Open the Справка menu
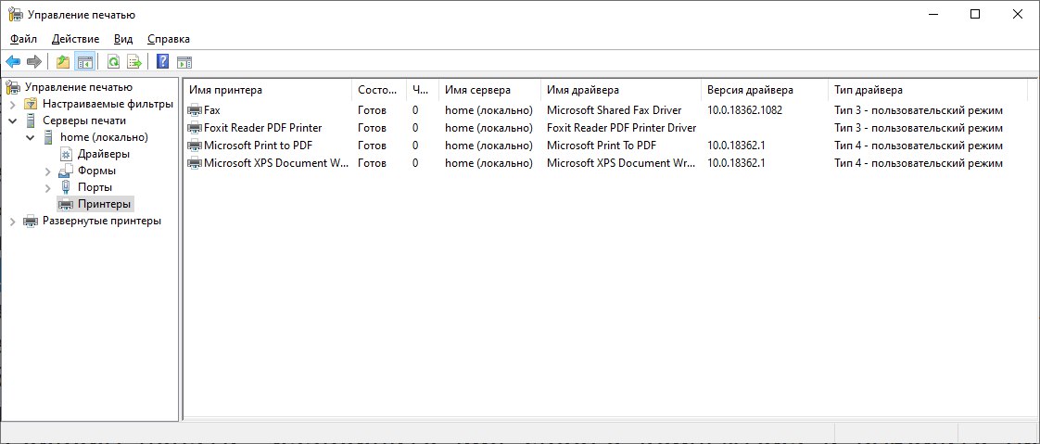Screen dimensions: 1040x444 click(x=169, y=39)
